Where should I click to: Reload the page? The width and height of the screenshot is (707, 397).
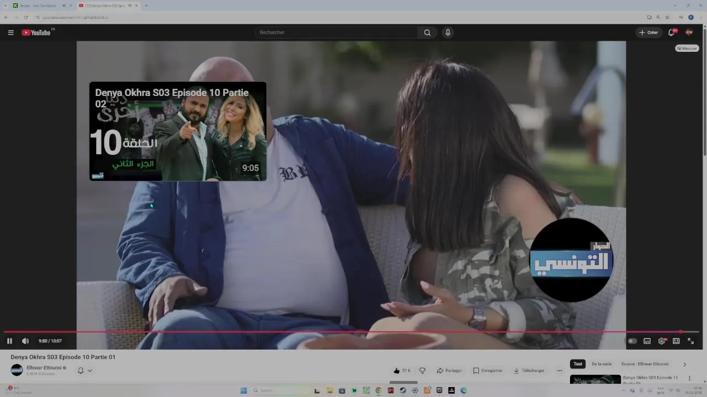[25, 17]
